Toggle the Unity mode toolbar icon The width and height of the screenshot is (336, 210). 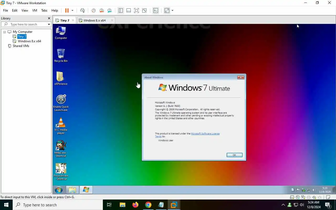144,10
